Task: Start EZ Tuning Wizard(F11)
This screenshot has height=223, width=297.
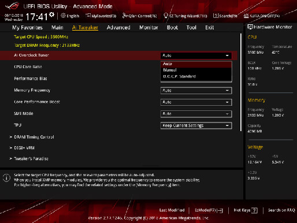Action: click(185, 16)
